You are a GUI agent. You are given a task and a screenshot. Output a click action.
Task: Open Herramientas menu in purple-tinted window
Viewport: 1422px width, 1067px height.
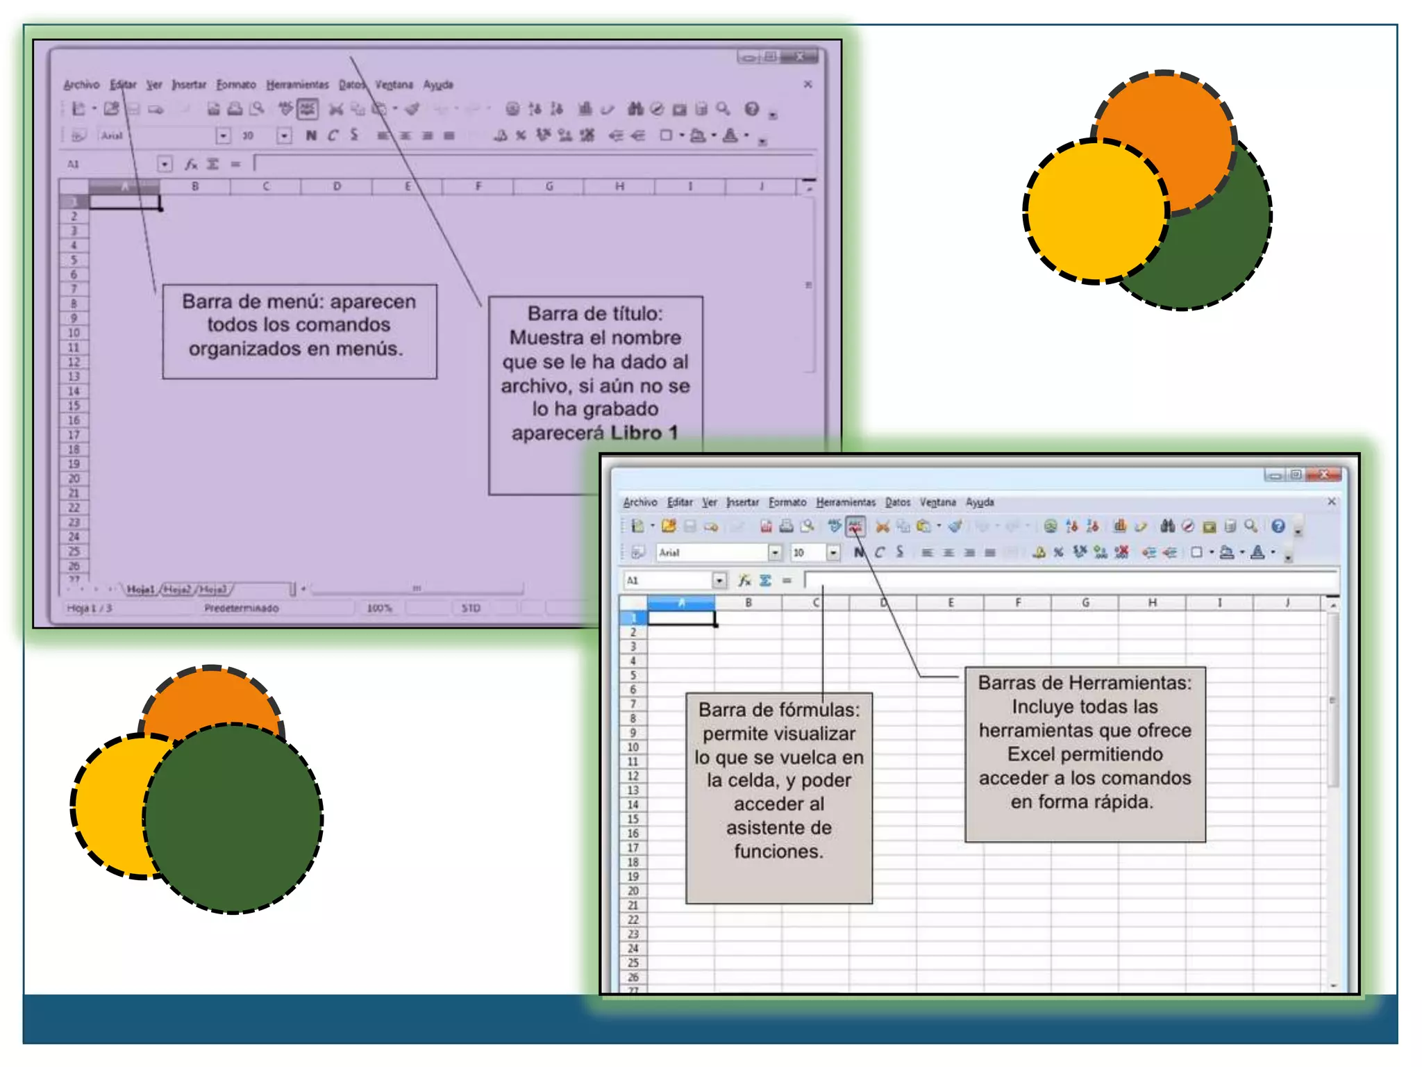pos(297,84)
